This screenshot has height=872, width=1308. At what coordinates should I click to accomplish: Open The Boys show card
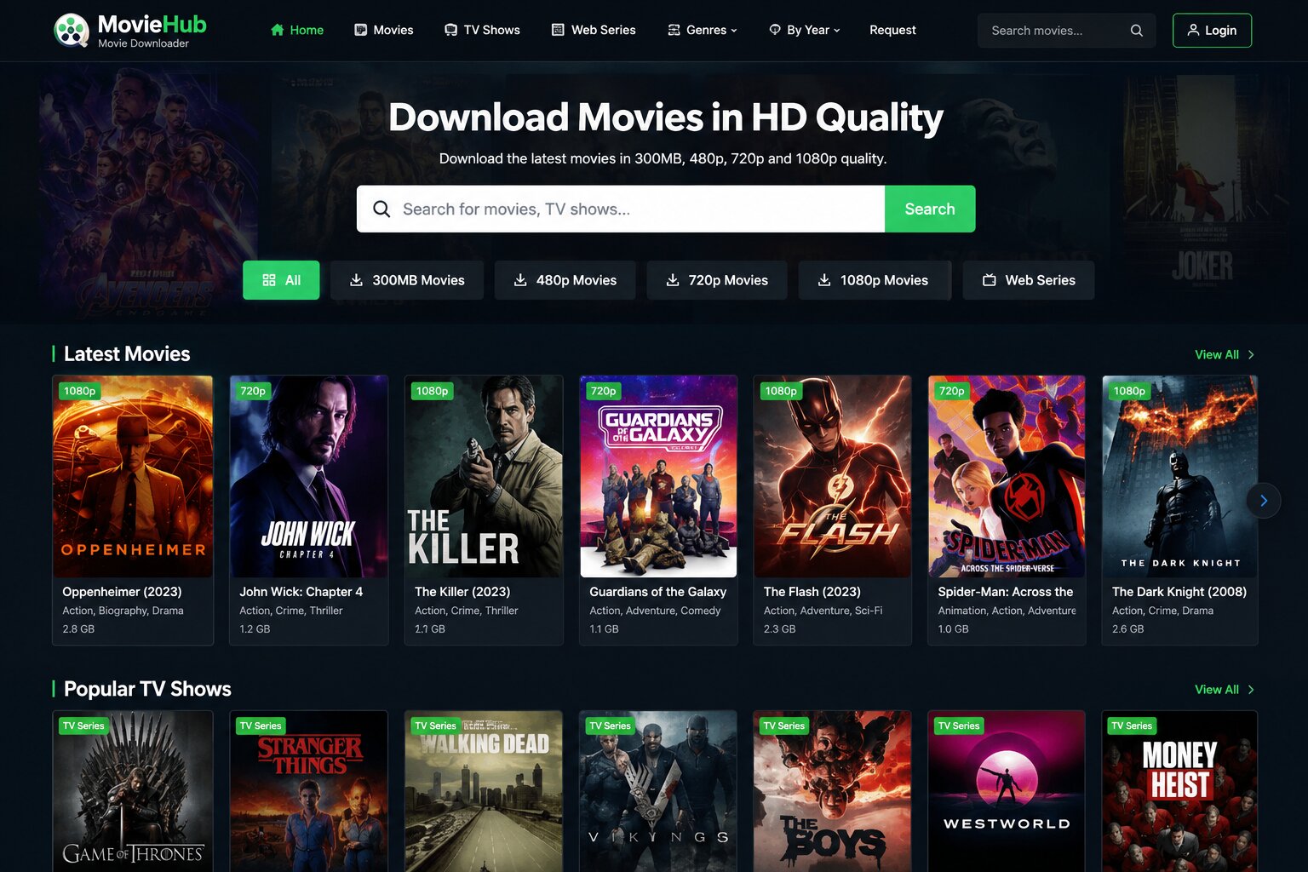pyautogui.click(x=833, y=791)
